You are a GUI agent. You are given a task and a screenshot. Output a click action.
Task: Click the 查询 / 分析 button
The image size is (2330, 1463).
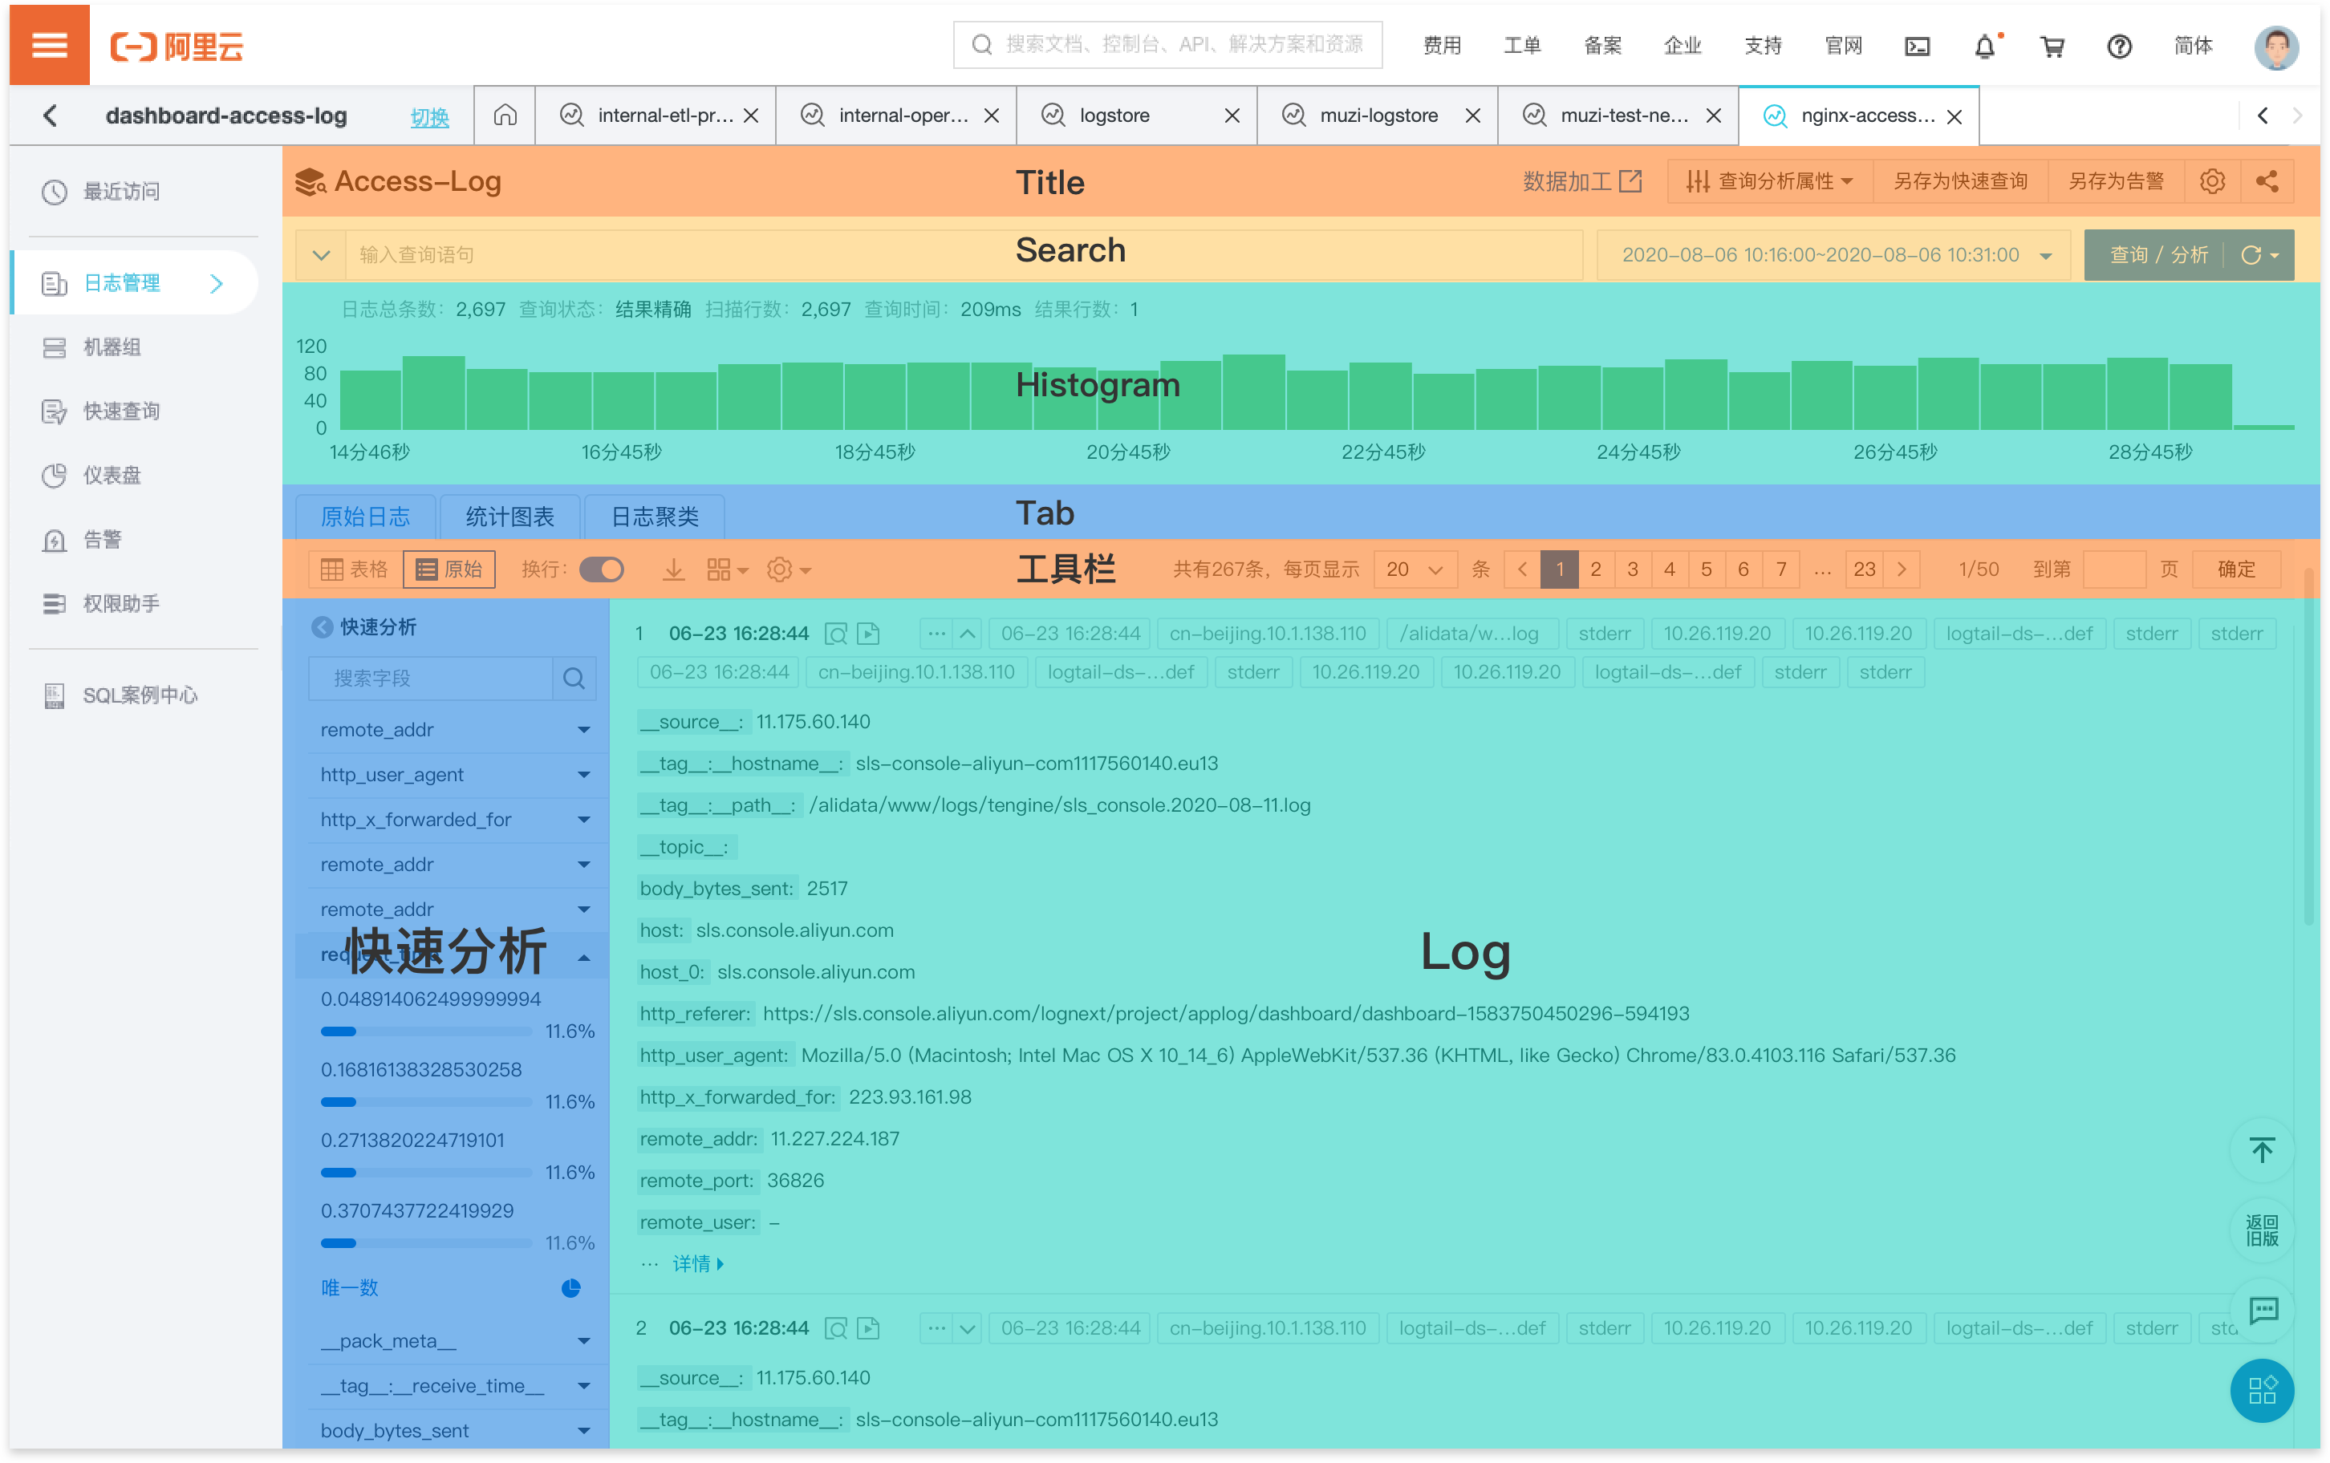(x=2159, y=255)
